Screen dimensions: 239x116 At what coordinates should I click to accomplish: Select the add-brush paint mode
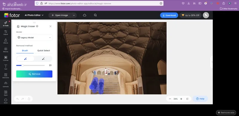click(x=25, y=59)
